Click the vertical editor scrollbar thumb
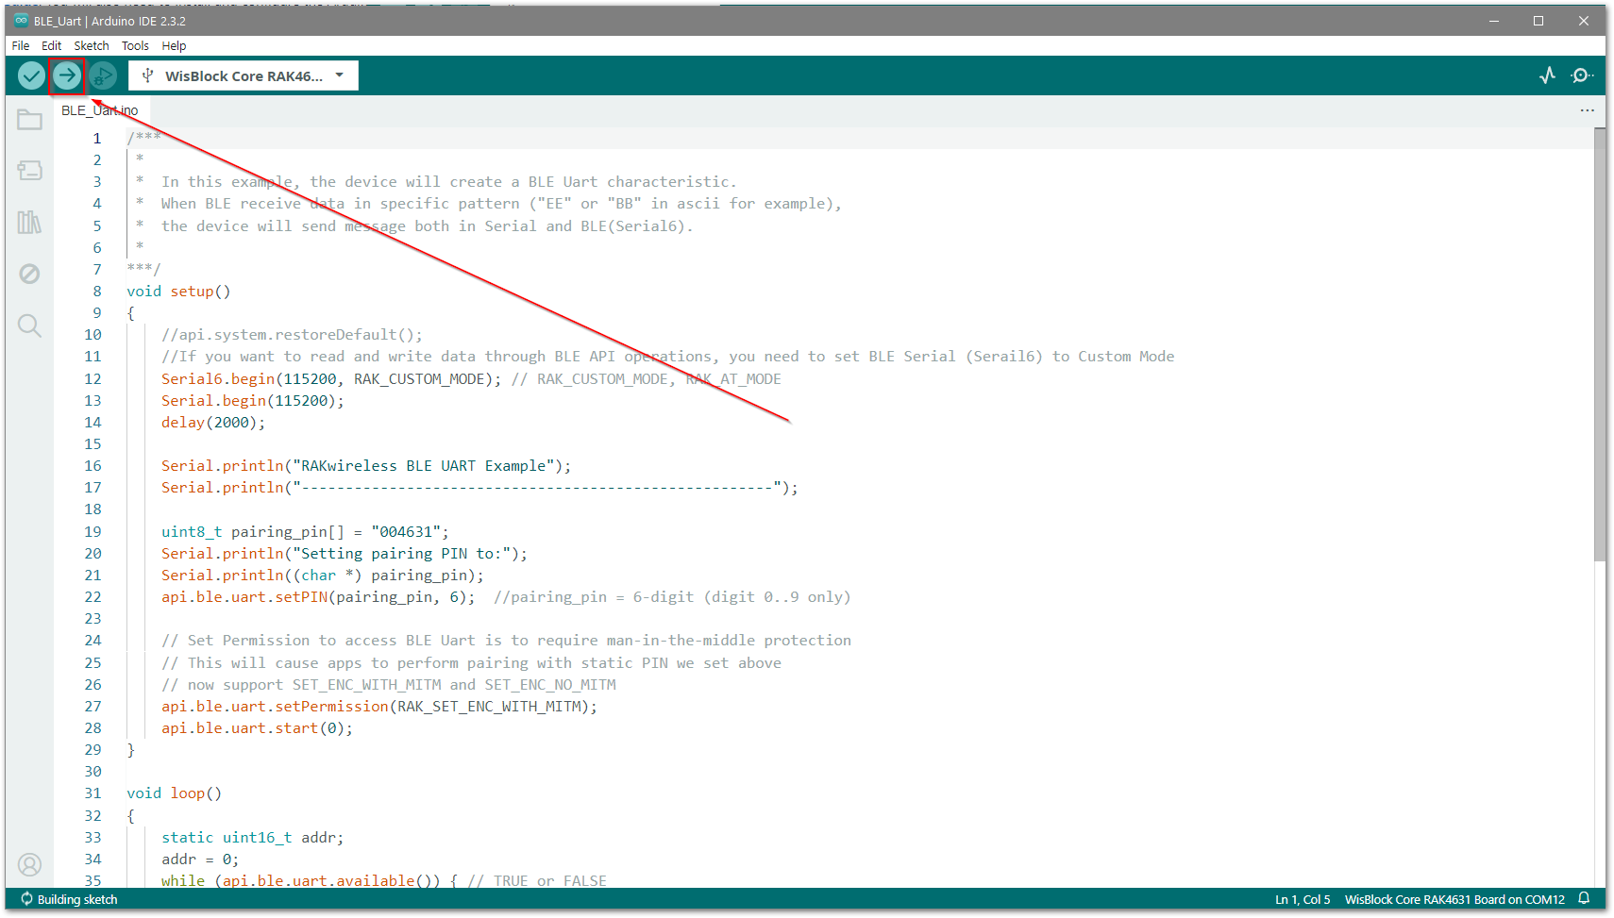The width and height of the screenshot is (1614, 918). tap(1599, 344)
